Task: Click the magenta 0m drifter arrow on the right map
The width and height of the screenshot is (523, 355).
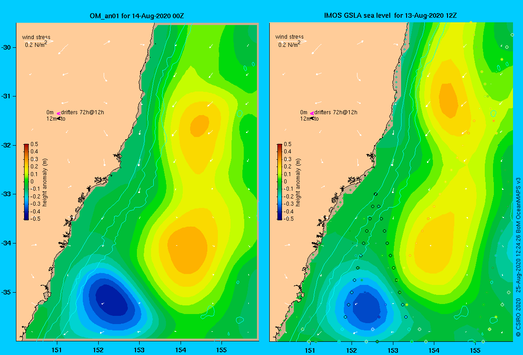Action: tap(312, 113)
